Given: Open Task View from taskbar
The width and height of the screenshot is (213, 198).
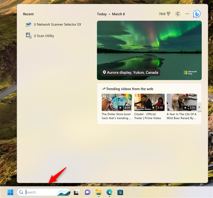Looking at the screenshot, I should point(77,192).
